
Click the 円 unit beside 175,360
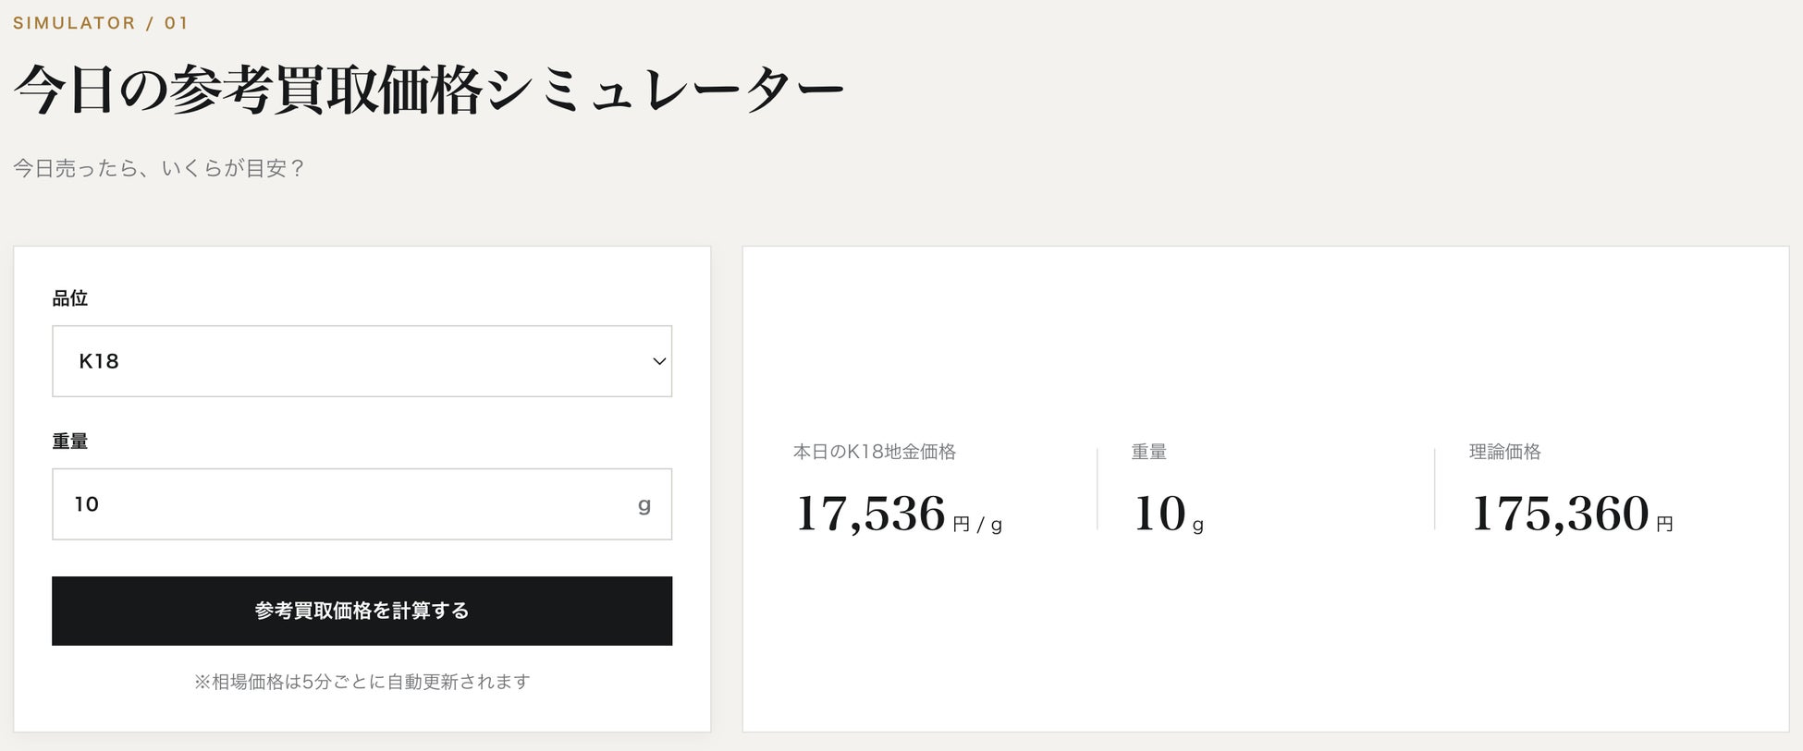[x=1665, y=525]
